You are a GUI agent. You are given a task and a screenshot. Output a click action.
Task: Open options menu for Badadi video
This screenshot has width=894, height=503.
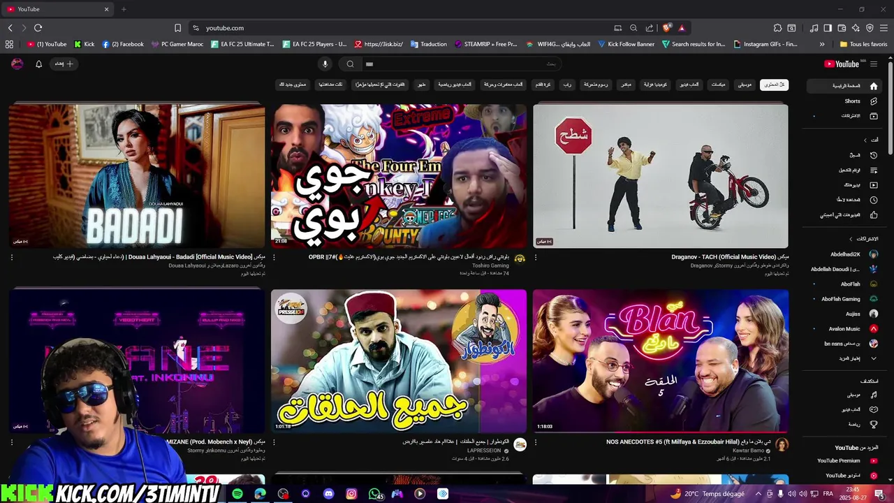[x=12, y=258]
